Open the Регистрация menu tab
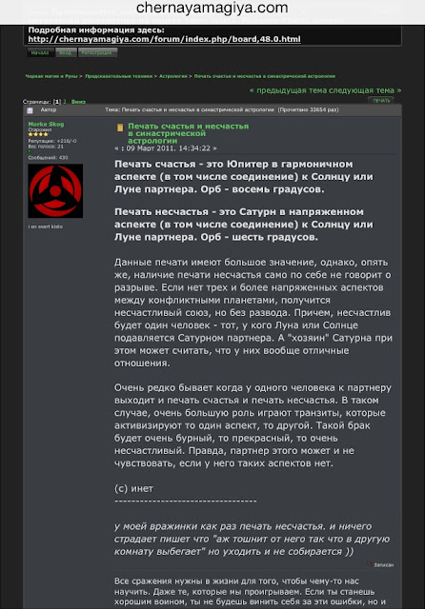 [97, 52]
